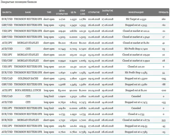Sort table by ТИП column header
This screenshot has height=135, width=170.
[x=49, y=12]
